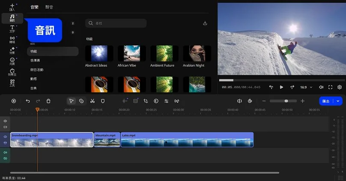Select the Mountain.mp4 clip on timeline
The height and width of the screenshot is (181, 346).
107,140
